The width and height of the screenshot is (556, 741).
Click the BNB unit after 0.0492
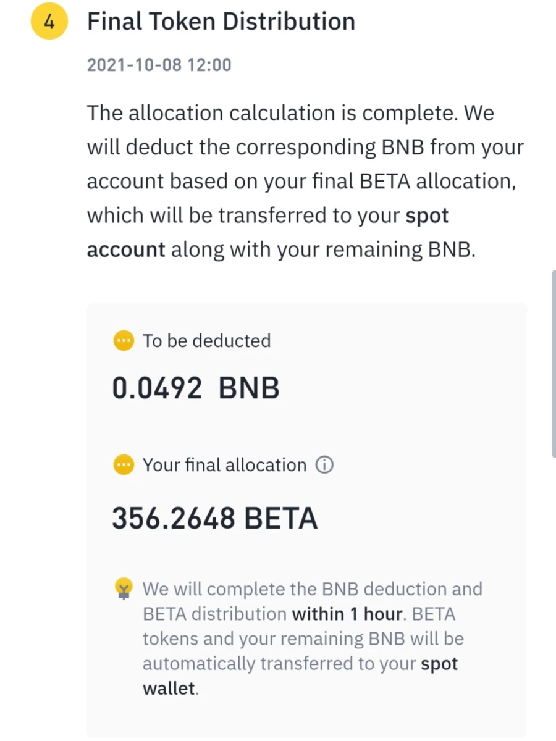tap(250, 388)
